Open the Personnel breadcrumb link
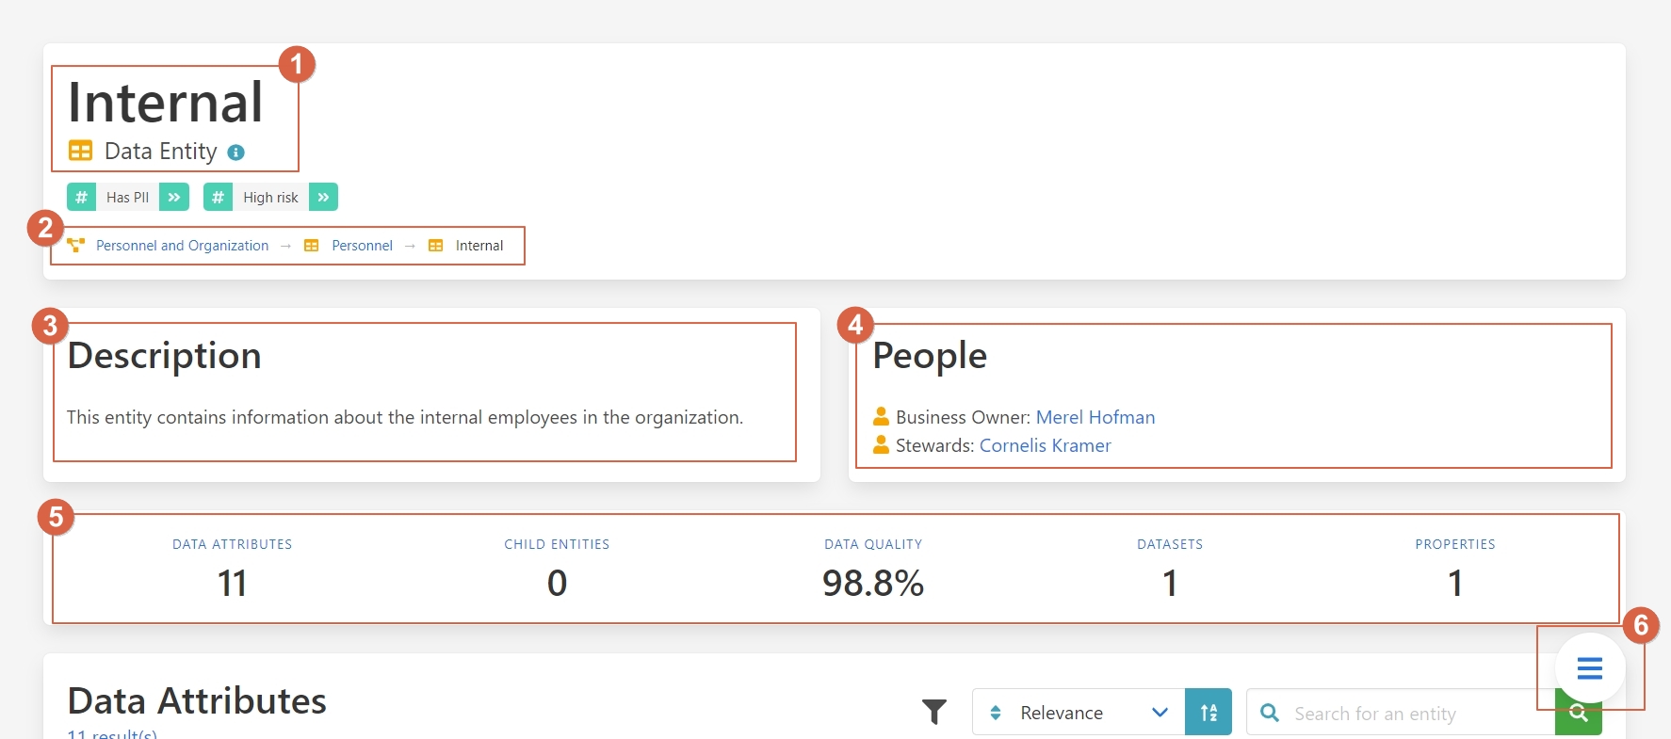 [362, 246]
